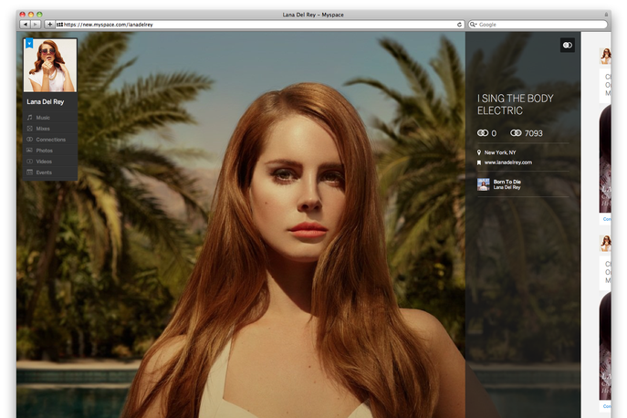The image size is (627, 418).
Task: Click the Born To Die album thumbnail
Action: [483, 184]
